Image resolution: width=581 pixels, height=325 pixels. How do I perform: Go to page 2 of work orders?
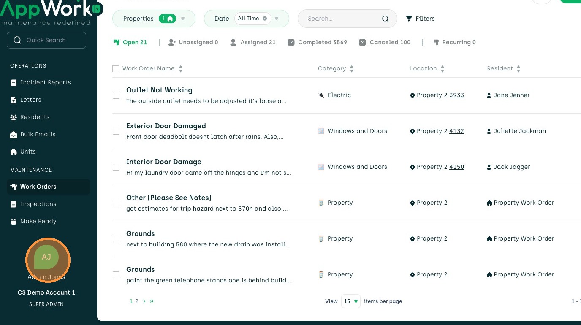point(137,301)
